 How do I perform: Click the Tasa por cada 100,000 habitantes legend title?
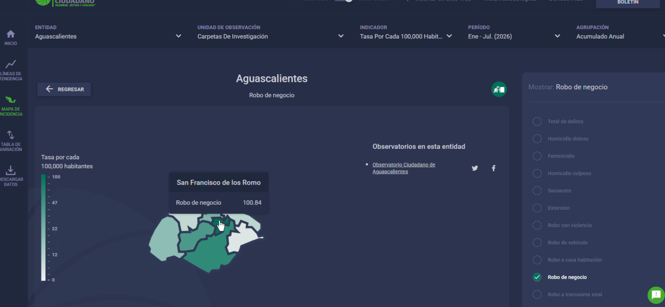point(67,162)
